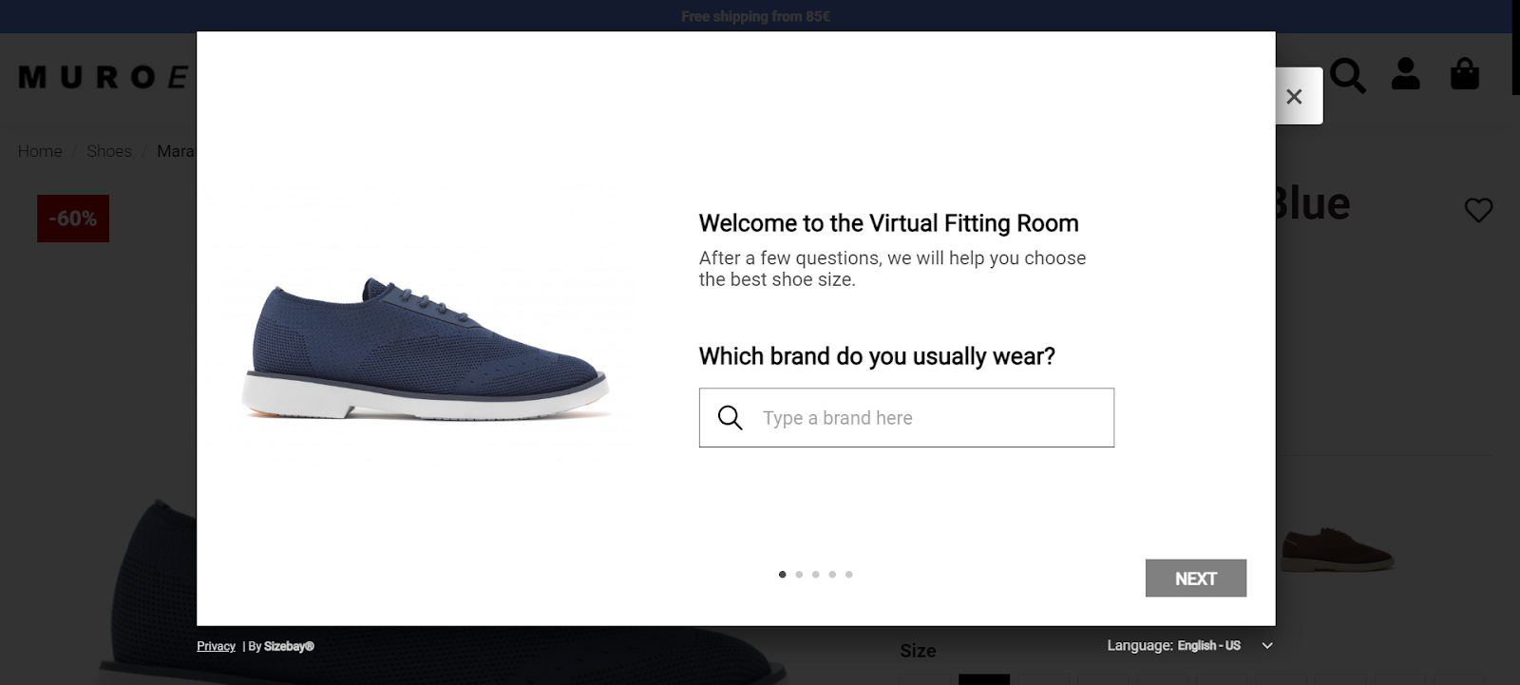The width and height of the screenshot is (1520, 685).
Task: Navigate to Home via breadcrumb
Action: point(39,150)
